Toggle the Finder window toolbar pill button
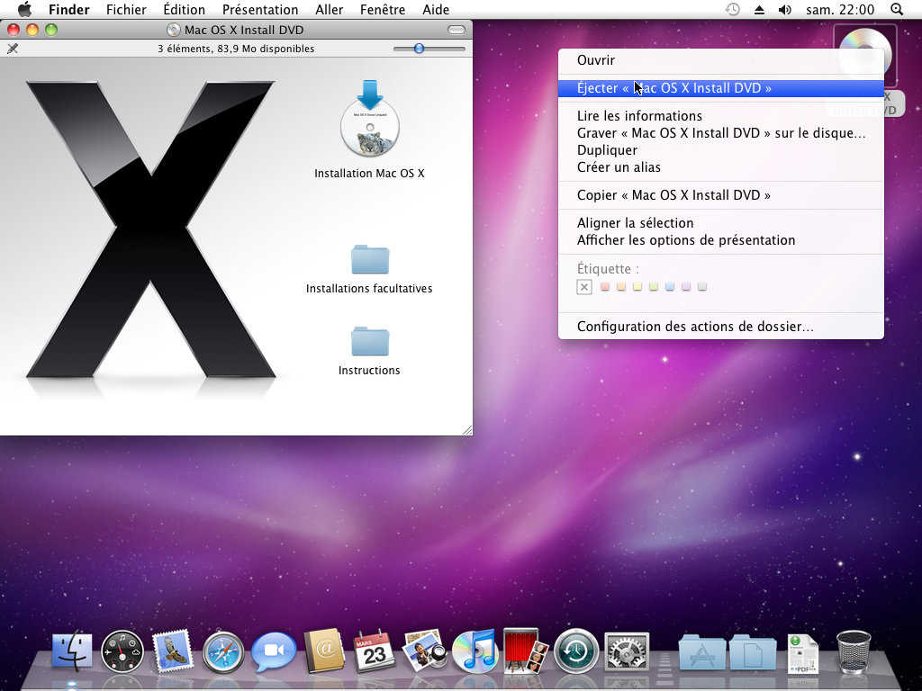 pyautogui.click(x=456, y=30)
